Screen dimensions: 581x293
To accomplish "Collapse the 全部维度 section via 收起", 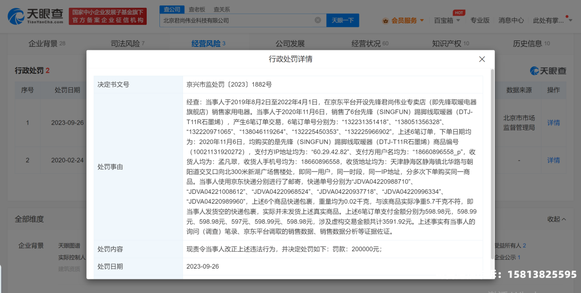I will pyautogui.click(x=557, y=219).
